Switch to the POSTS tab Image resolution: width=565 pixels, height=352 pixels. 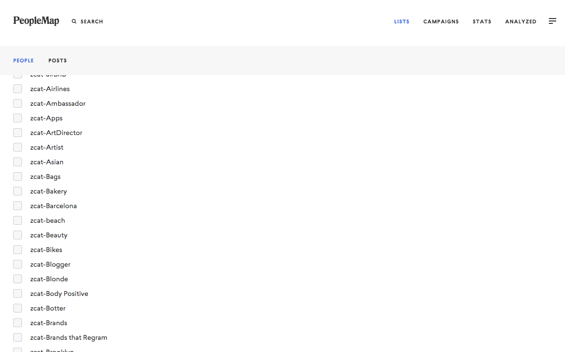click(58, 60)
